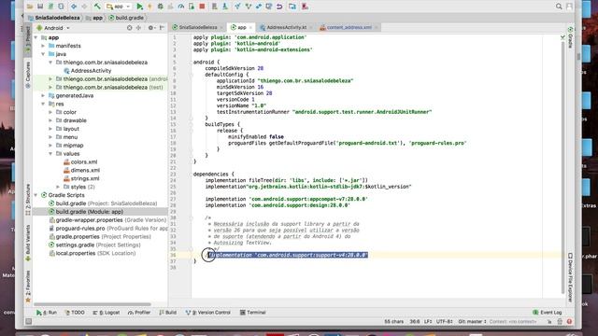Open Git master branch selector in status bar

coord(472,321)
